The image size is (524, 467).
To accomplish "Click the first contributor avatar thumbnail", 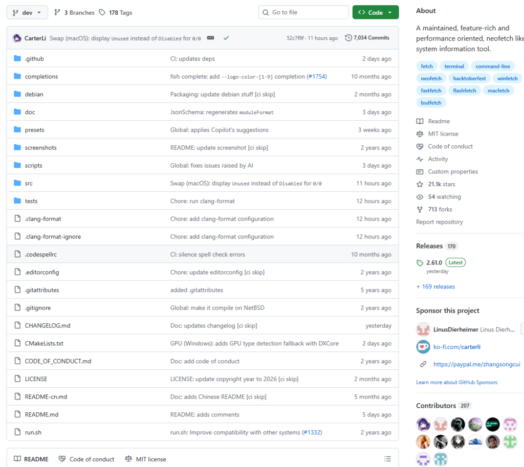I will click(423, 424).
